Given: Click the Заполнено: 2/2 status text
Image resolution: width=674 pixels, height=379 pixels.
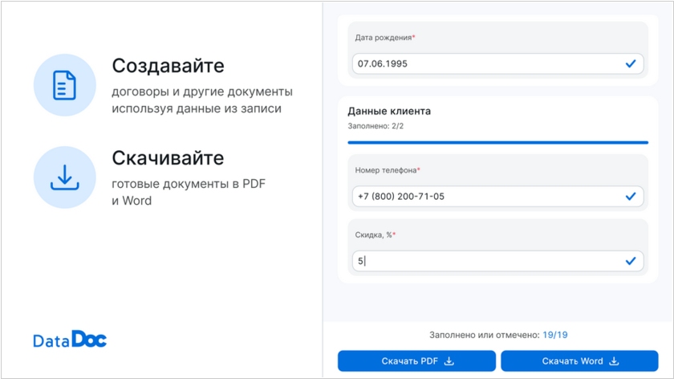Looking at the screenshot, I should [x=376, y=127].
